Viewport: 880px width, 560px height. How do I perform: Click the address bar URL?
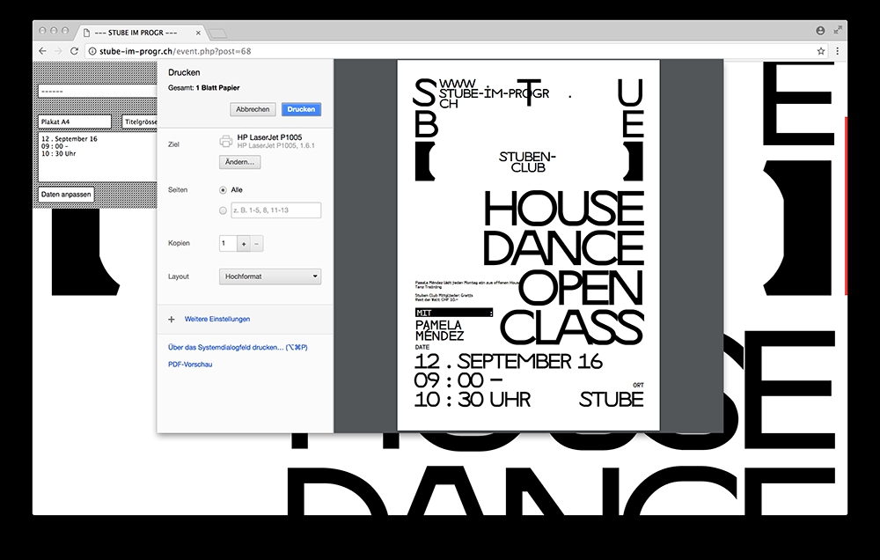tap(175, 51)
